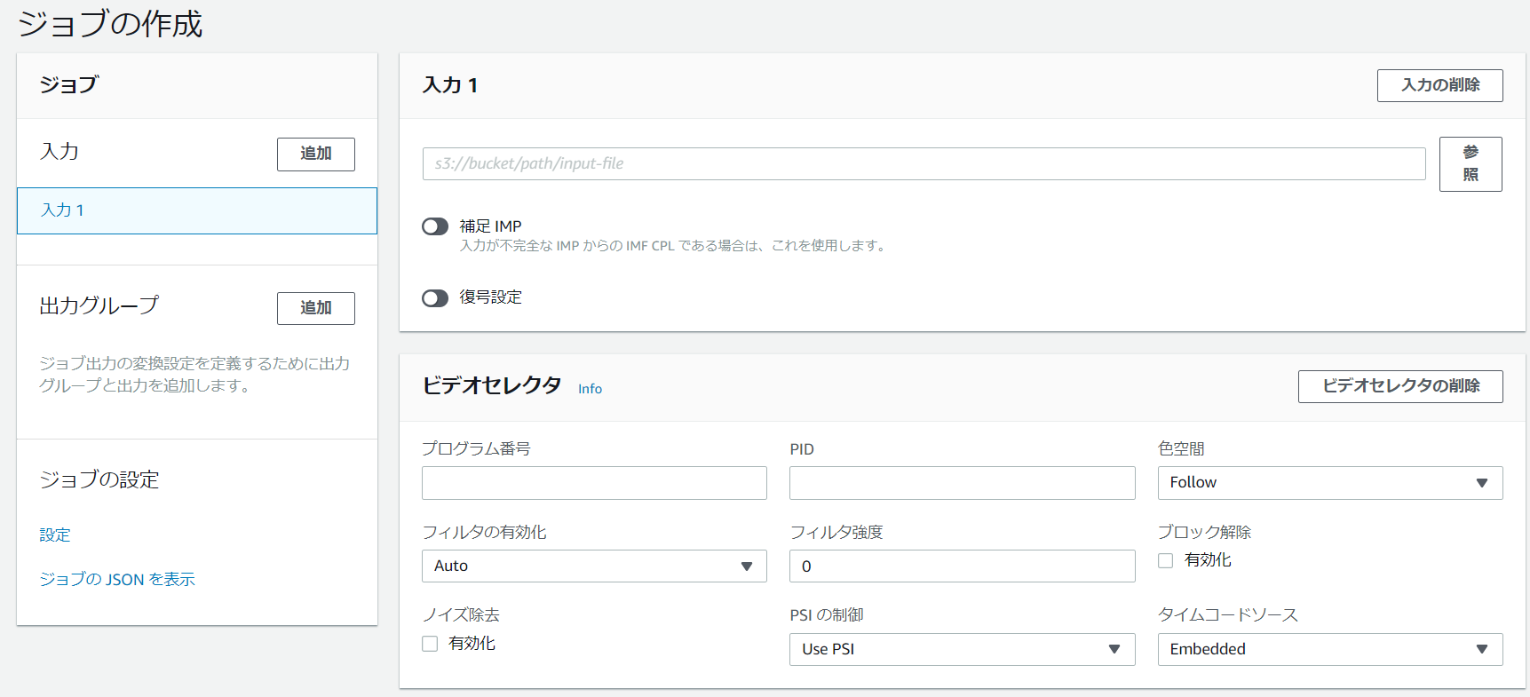Image resolution: width=1530 pixels, height=697 pixels.
Task: Click 追加 button next to 出力グループ
Action: [315, 308]
